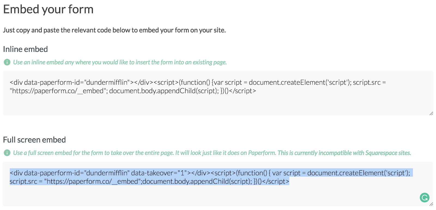Click the 'Full screen embed' section heading
Image resolution: width=436 pixels, height=210 pixels.
pos(34,140)
